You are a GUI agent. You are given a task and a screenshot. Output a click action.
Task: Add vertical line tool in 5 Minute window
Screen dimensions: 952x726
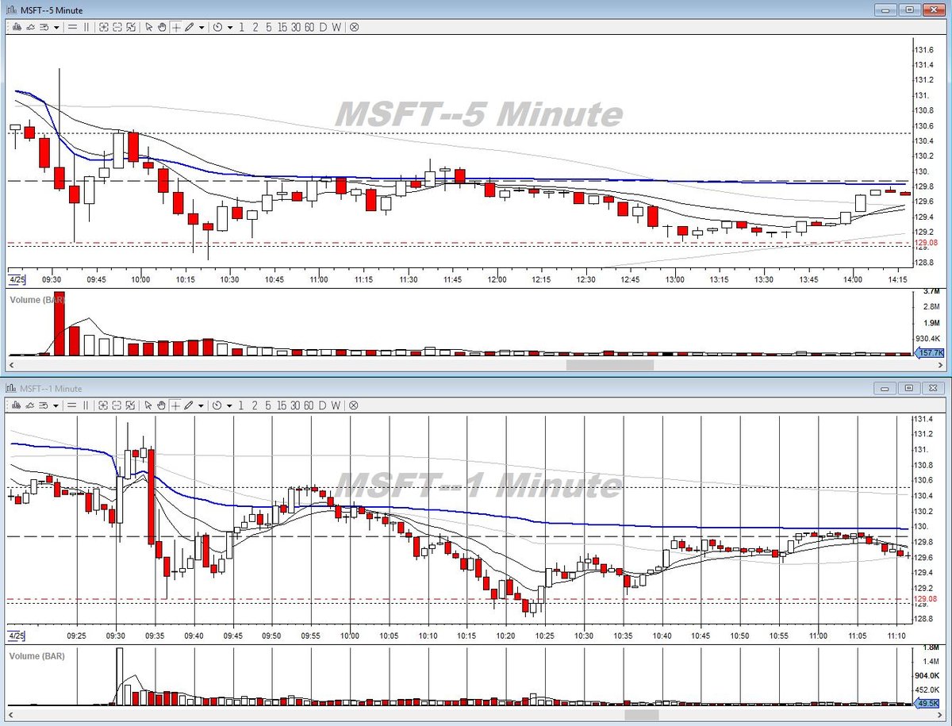tap(86, 27)
